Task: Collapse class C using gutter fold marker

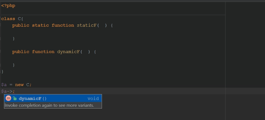Action: click(x=0, y=19)
